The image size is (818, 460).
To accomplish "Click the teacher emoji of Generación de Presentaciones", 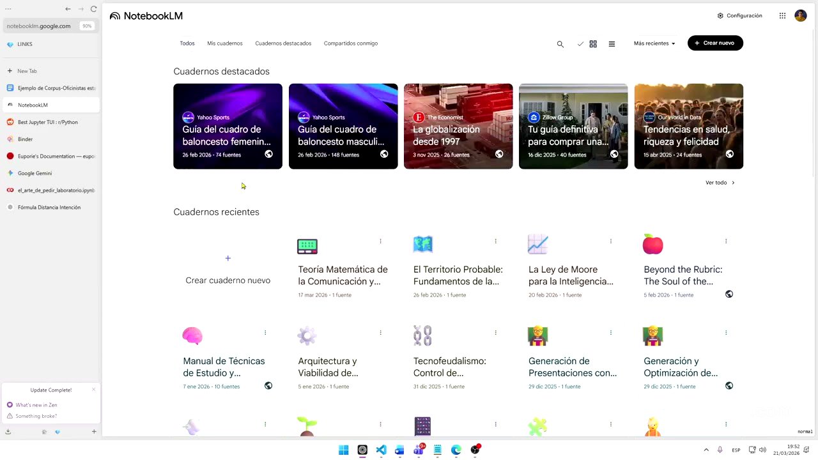I will (x=538, y=335).
